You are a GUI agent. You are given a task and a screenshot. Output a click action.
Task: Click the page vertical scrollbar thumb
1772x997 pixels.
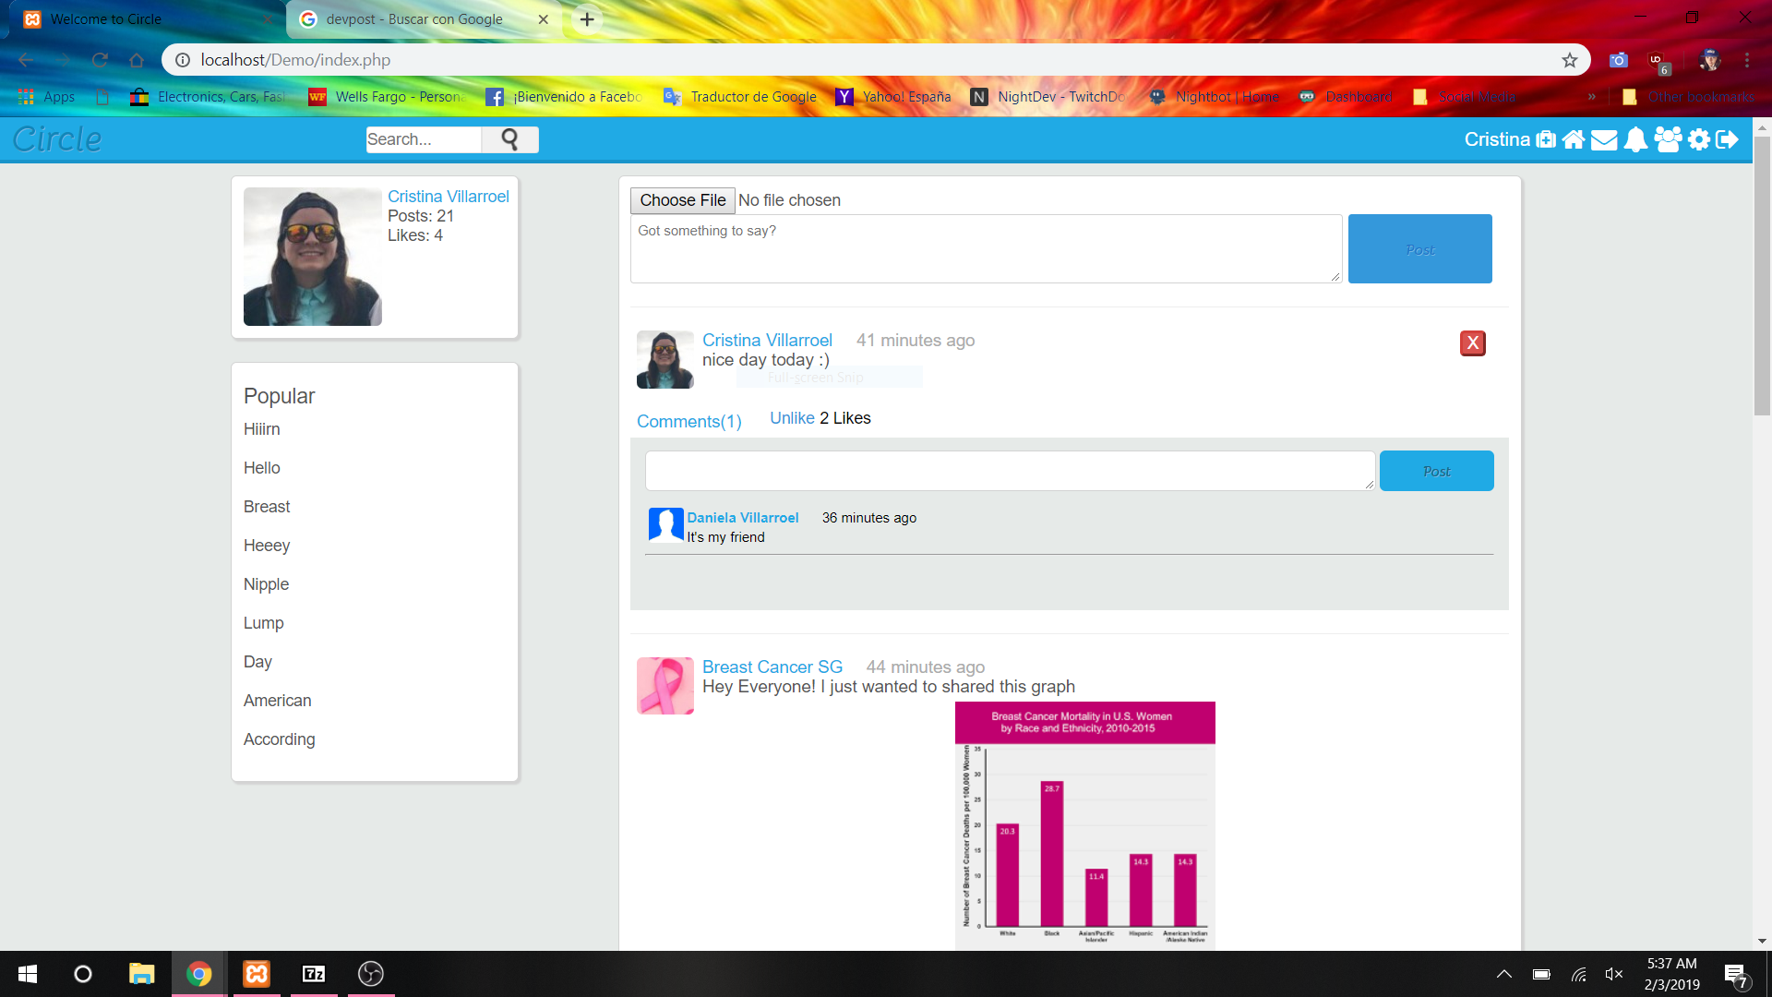(x=1762, y=277)
